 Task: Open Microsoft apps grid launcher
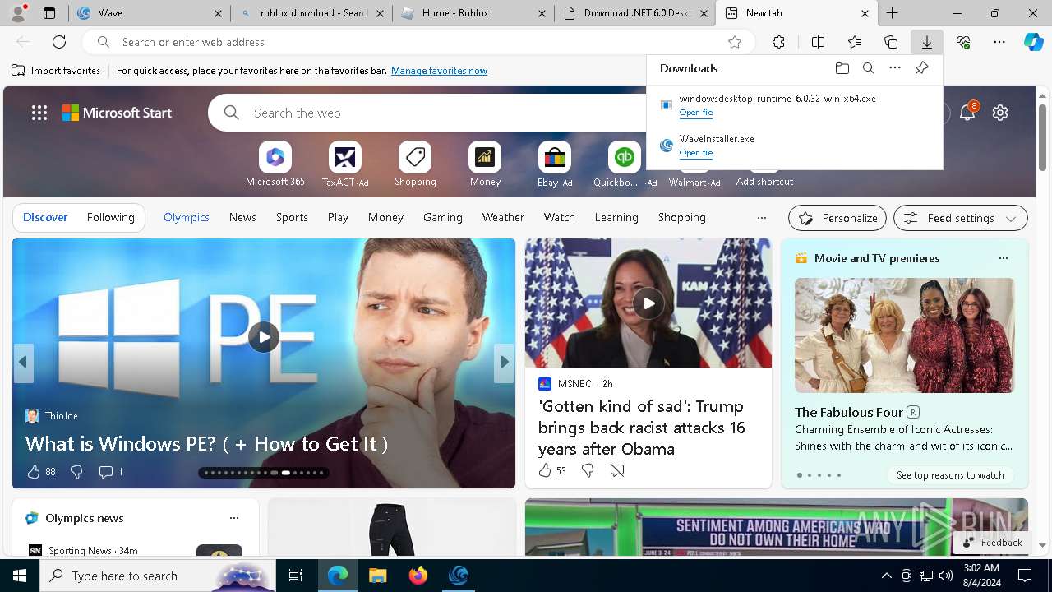(x=39, y=113)
